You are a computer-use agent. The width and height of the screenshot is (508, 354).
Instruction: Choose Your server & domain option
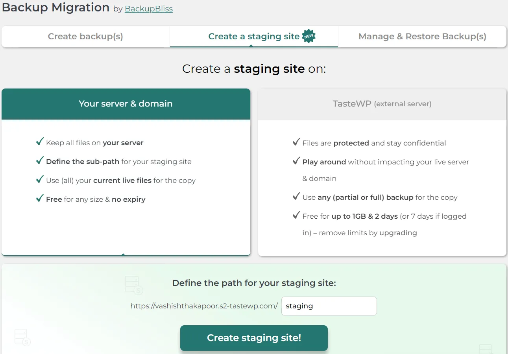tap(126, 104)
